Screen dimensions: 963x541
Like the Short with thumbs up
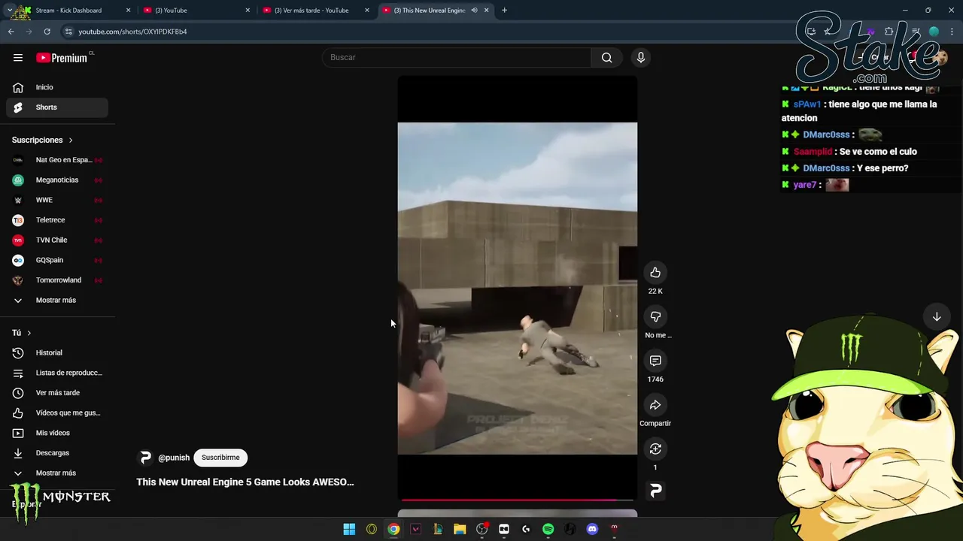point(655,273)
